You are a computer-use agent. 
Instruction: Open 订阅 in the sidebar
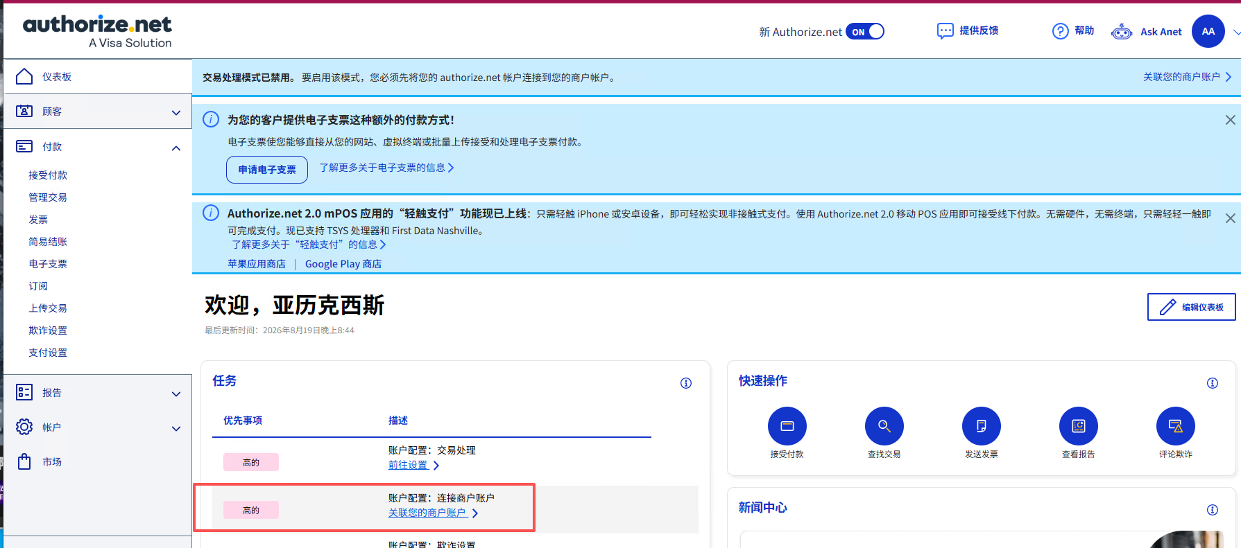[38, 286]
